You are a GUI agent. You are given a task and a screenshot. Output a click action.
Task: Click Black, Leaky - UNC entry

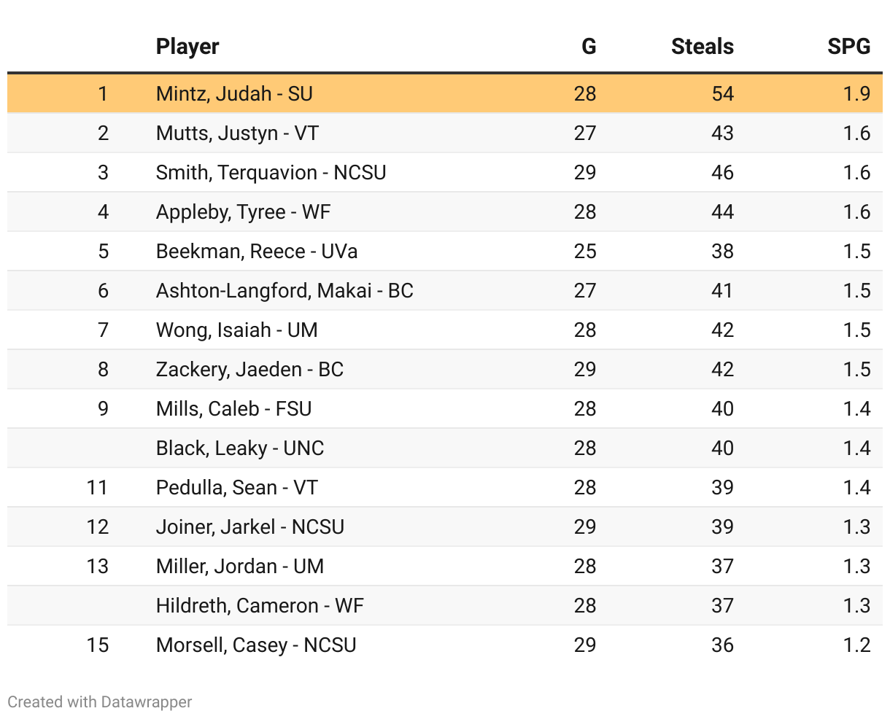pyautogui.click(x=239, y=448)
